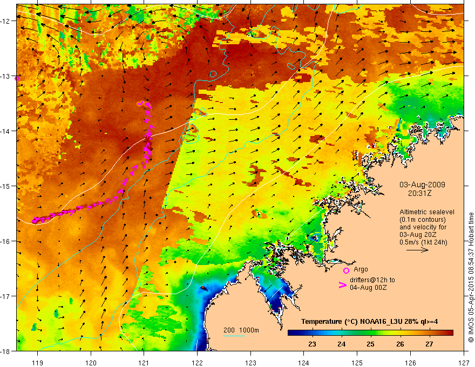Click the colorbar tick label 24

pos(341,344)
